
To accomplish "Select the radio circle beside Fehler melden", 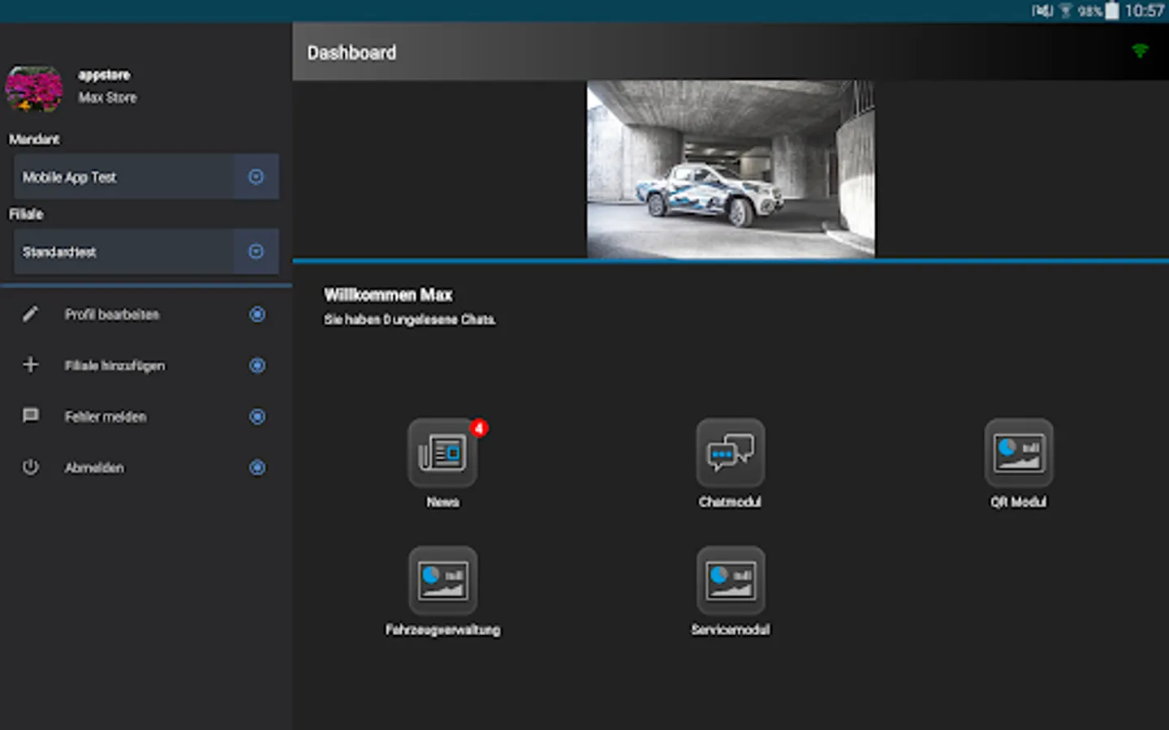I will [257, 416].
